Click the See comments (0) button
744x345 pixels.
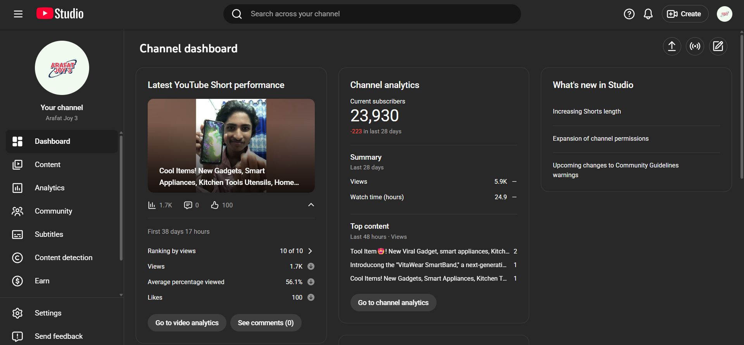266,323
